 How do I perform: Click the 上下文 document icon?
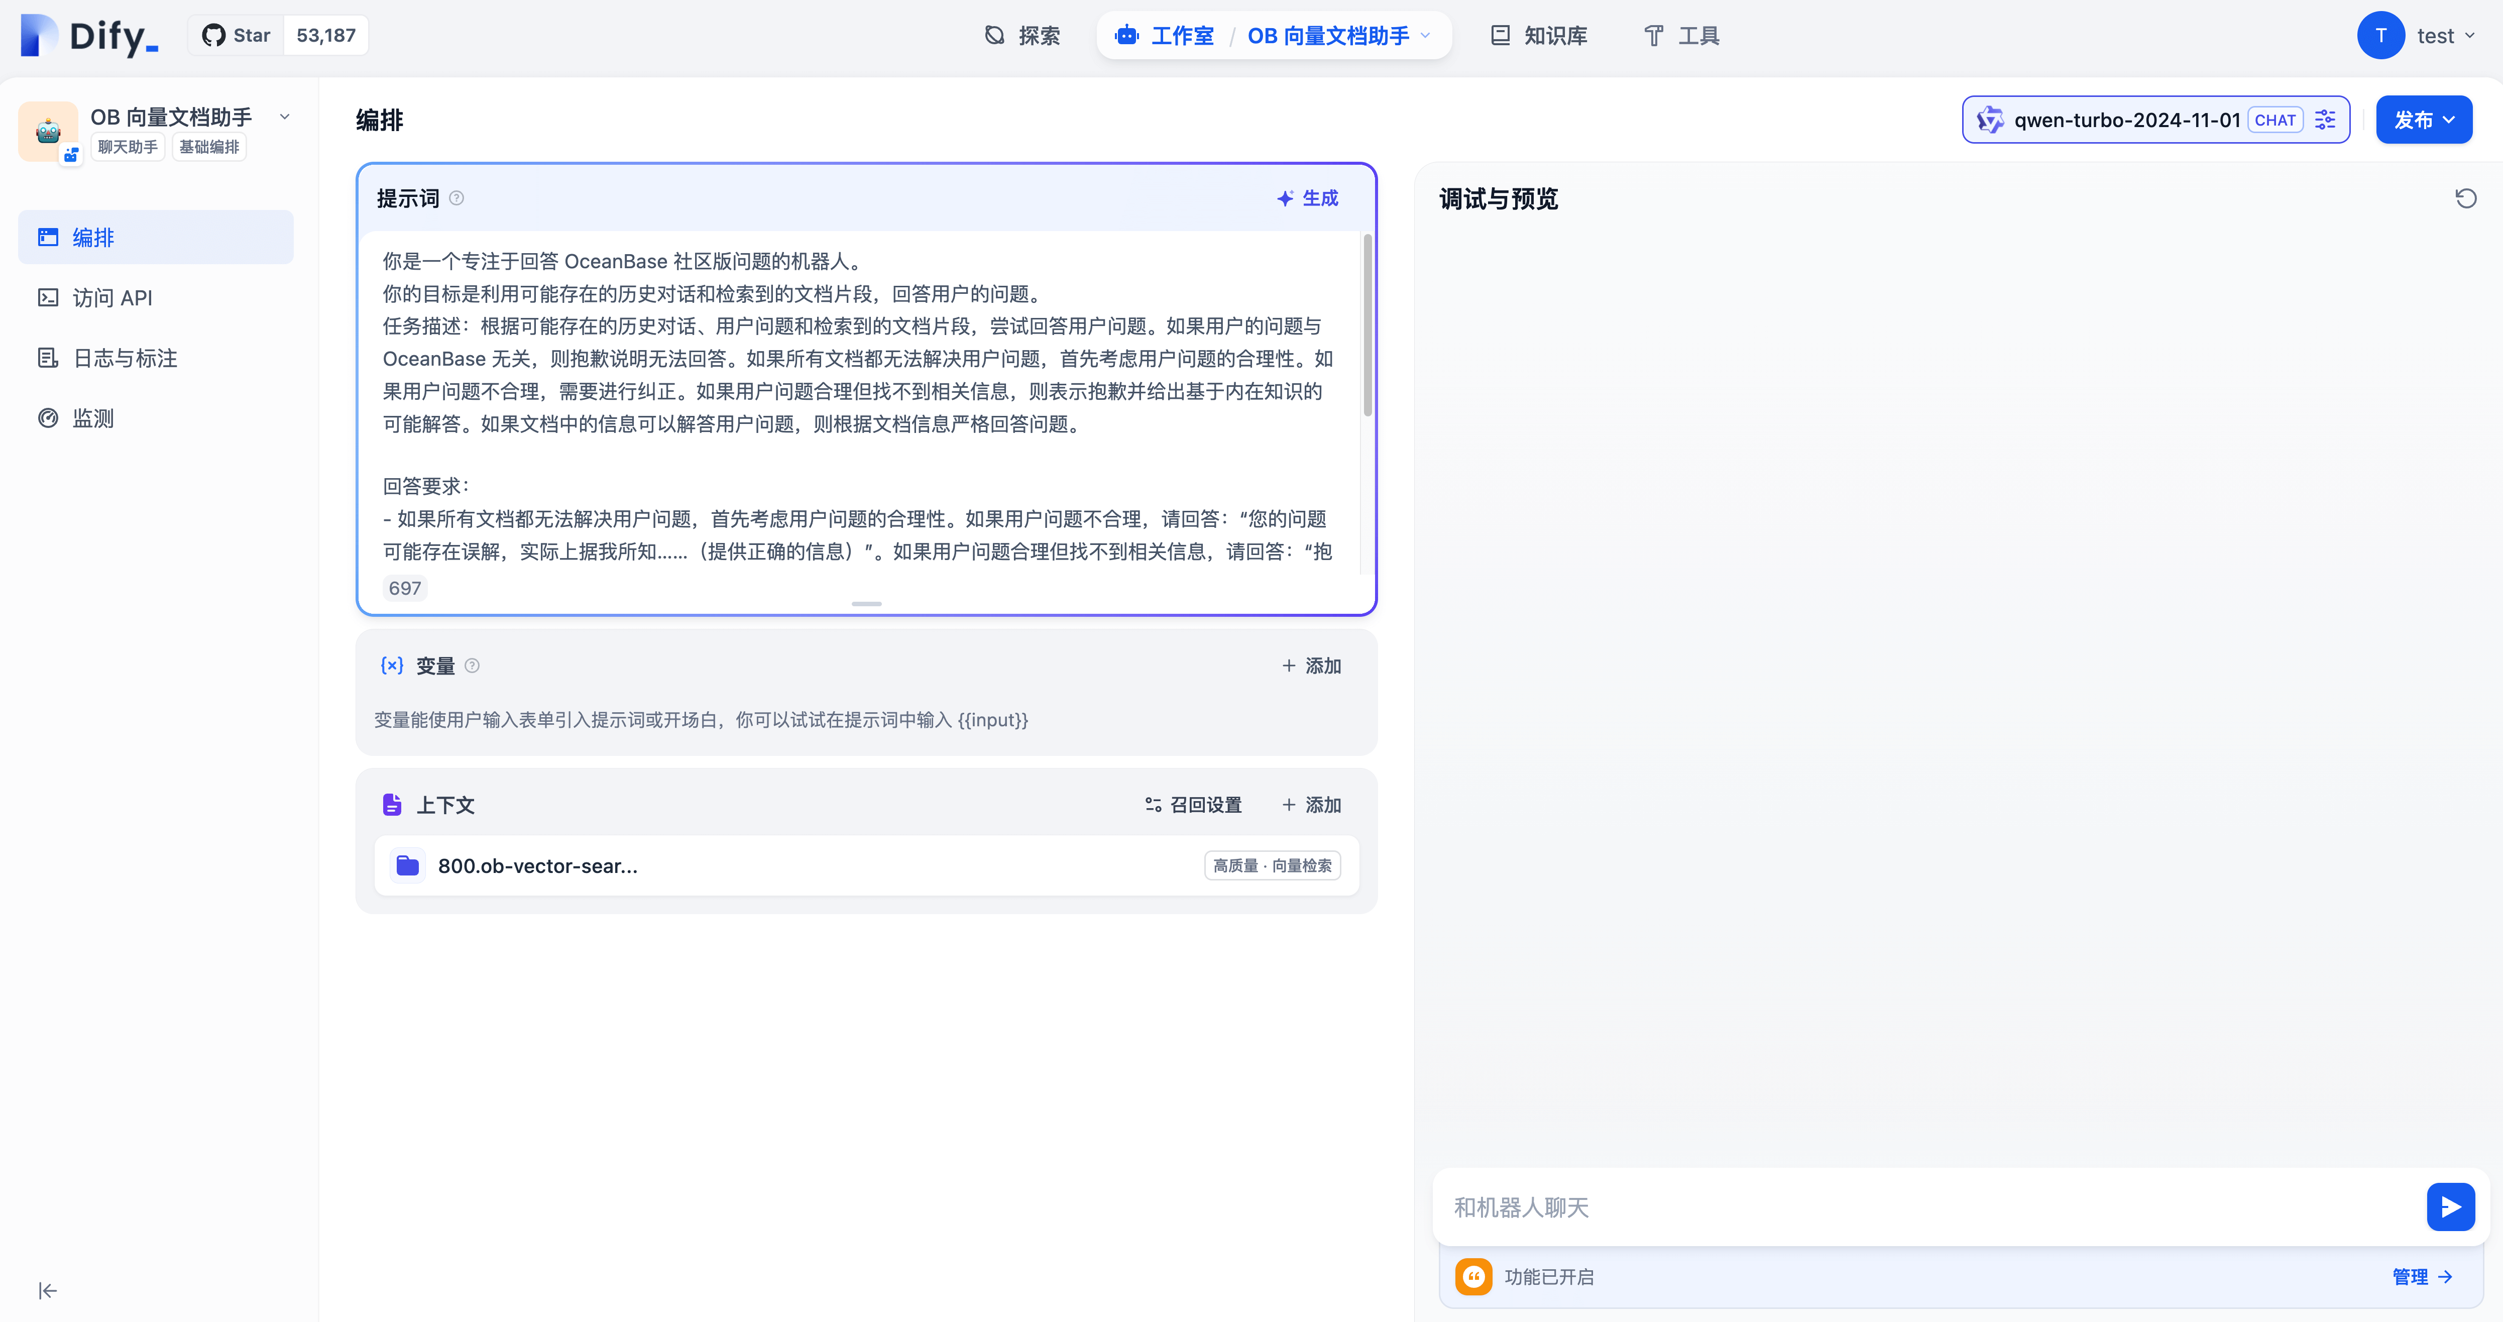392,805
